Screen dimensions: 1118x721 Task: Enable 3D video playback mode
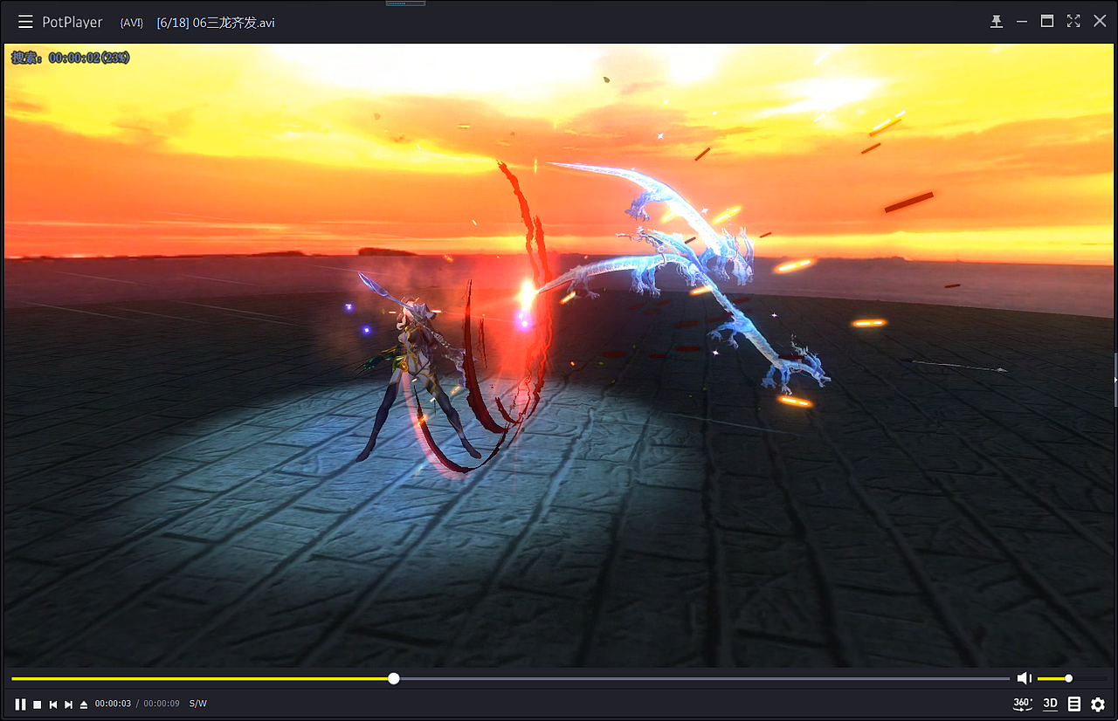click(1050, 703)
